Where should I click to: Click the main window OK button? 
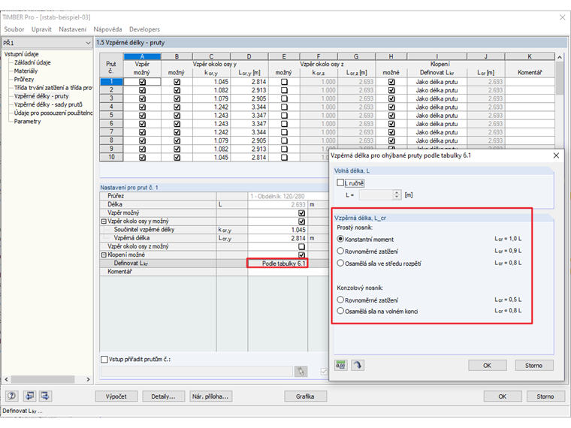coord(503,396)
